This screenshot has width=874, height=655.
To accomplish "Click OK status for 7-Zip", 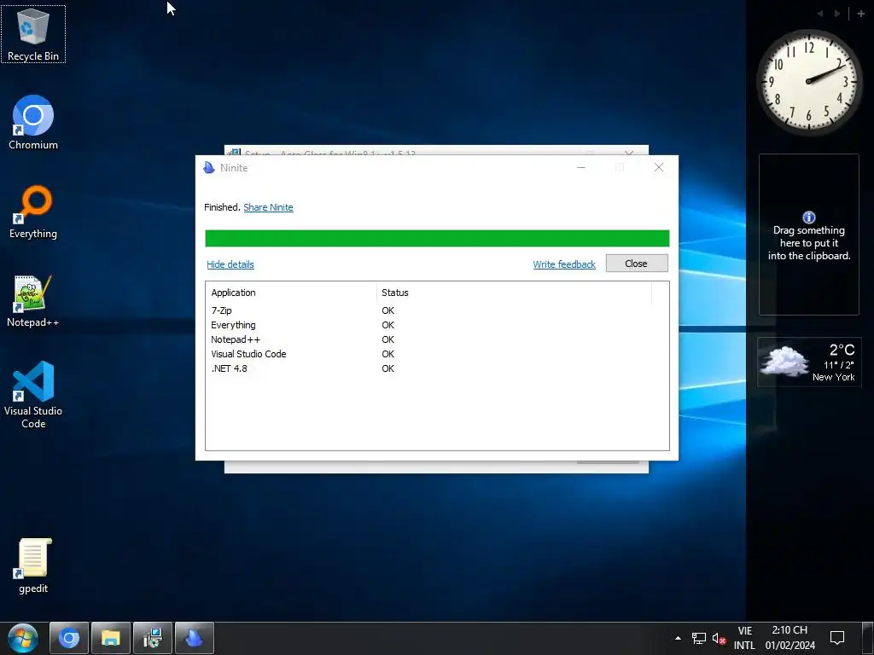I will pos(388,310).
